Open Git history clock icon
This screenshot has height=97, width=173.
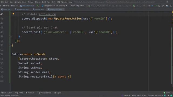(x=159, y=6)
